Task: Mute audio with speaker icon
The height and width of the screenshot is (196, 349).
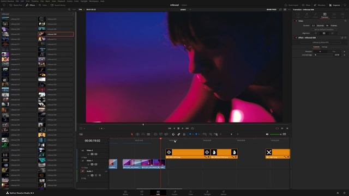Action: 267,134
